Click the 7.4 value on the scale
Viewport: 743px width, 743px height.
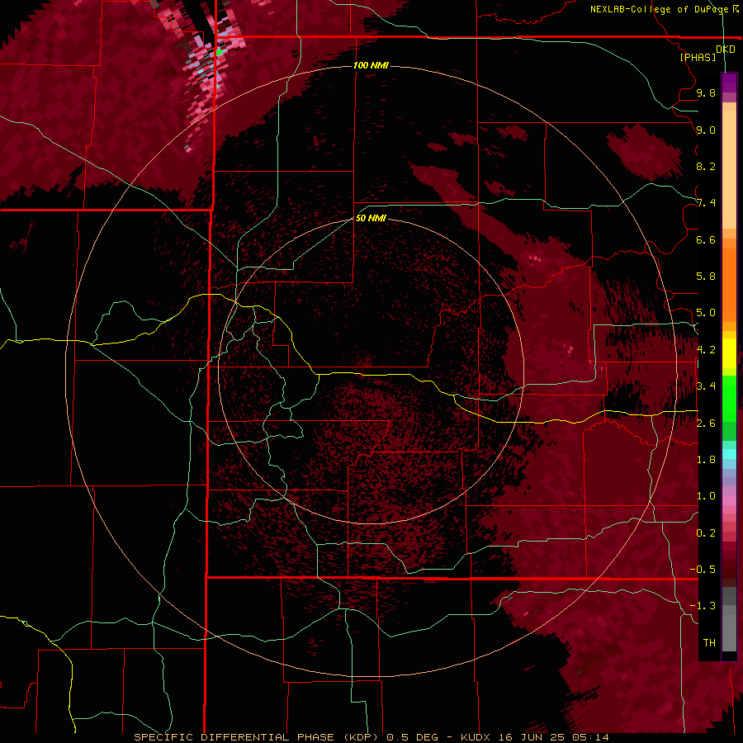[706, 203]
